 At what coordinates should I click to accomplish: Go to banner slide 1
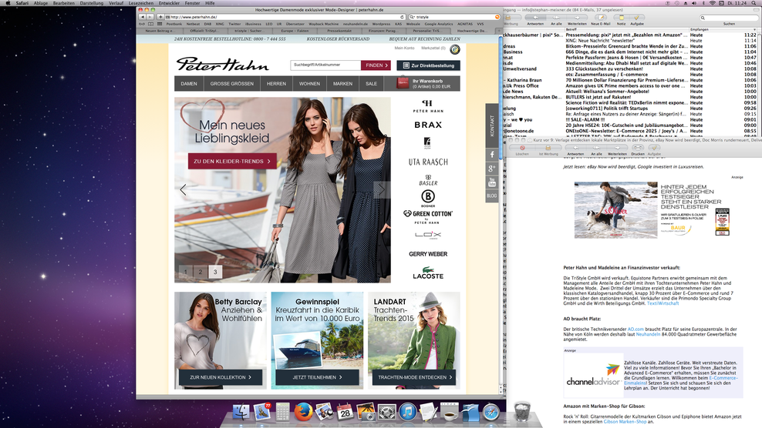[x=185, y=272]
